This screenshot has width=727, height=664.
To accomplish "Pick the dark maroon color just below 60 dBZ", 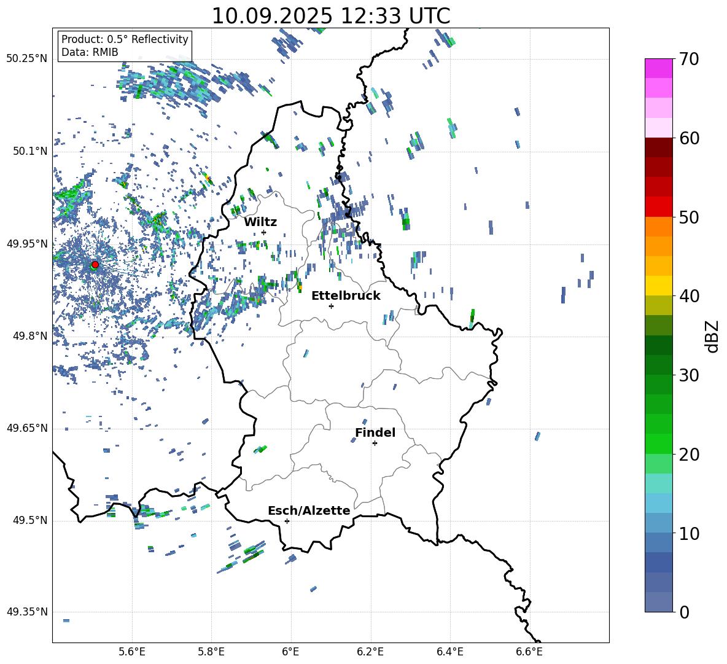I will [x=659, y=147].
